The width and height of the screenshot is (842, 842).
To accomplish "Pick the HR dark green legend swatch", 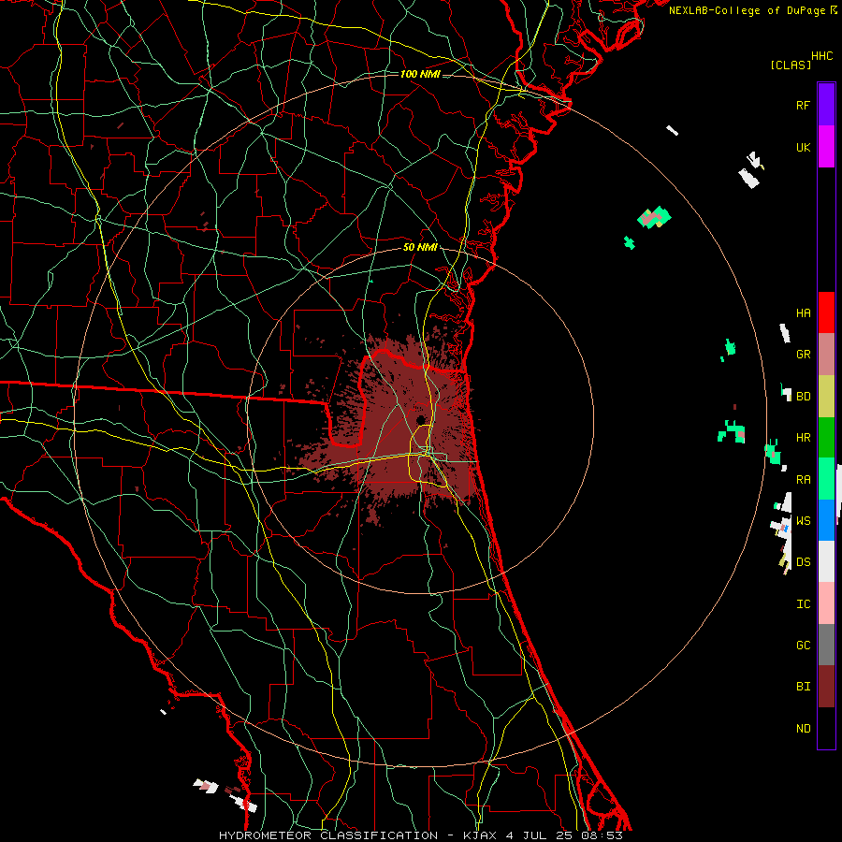I will (x=826, y=437).
